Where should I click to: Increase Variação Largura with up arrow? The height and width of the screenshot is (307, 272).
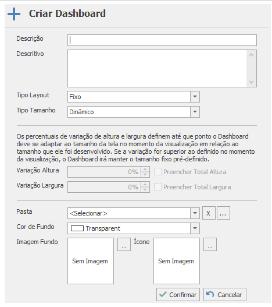tap(145, 185)
